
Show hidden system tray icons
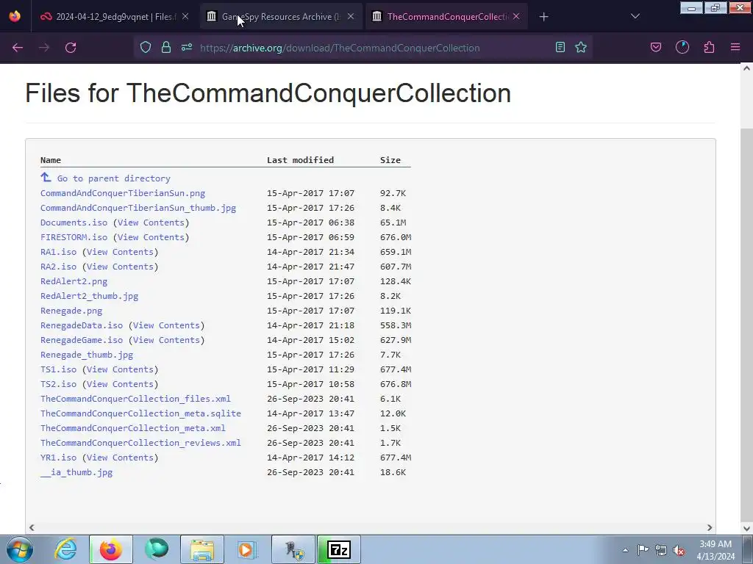[x=625, y=550]
